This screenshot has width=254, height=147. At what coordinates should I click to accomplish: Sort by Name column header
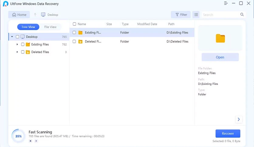pos(82,24)
